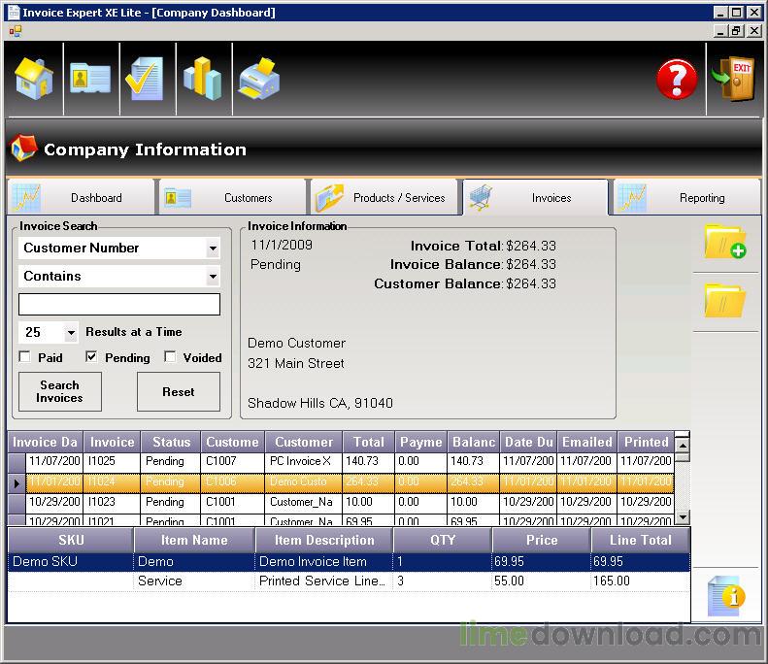Image resolution: width=768 pixels, height=664 pixels.
Task: Click the invoice search text input field
Action: (119, 305)
